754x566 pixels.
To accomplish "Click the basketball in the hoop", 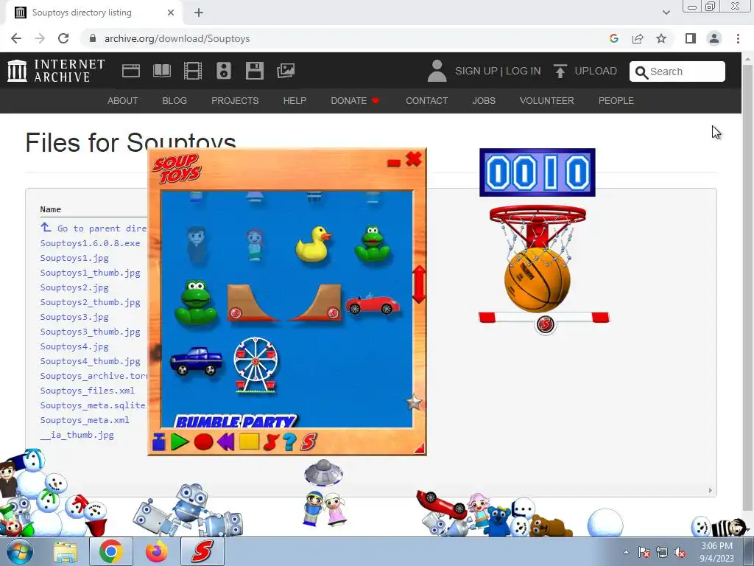I will click(x=537, y=279).
